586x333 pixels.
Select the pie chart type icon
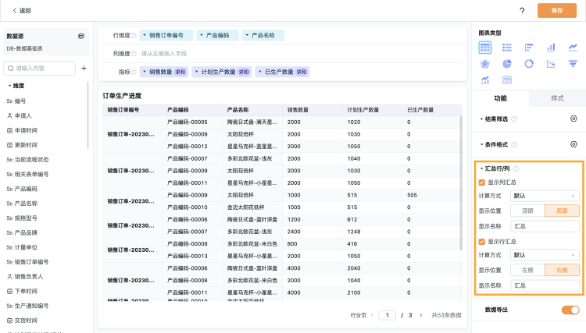click(507, 63)
